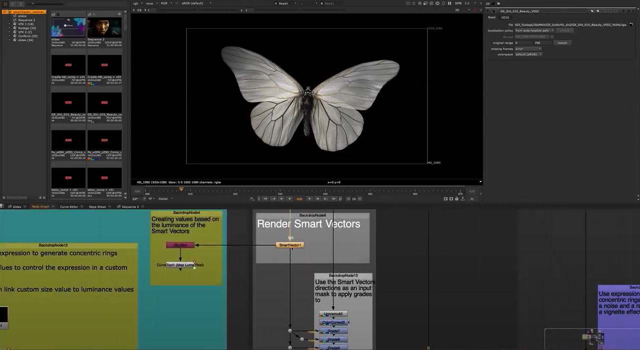Select the Conform (33) bin in the project tree
640x350 pixels.
pos(28,36)
